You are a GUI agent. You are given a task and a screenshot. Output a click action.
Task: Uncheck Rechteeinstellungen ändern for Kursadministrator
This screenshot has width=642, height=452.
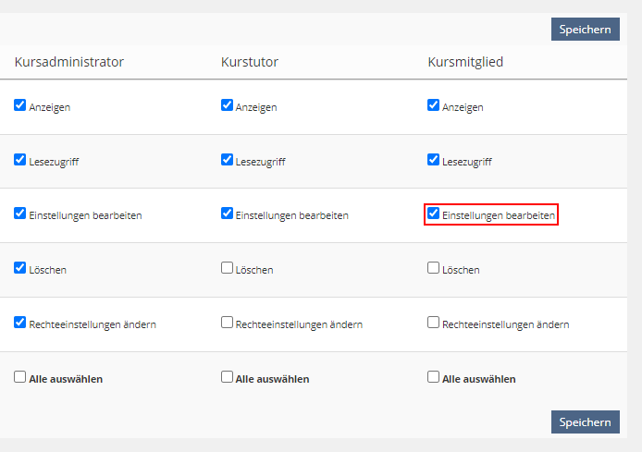[x=20, y=323]
